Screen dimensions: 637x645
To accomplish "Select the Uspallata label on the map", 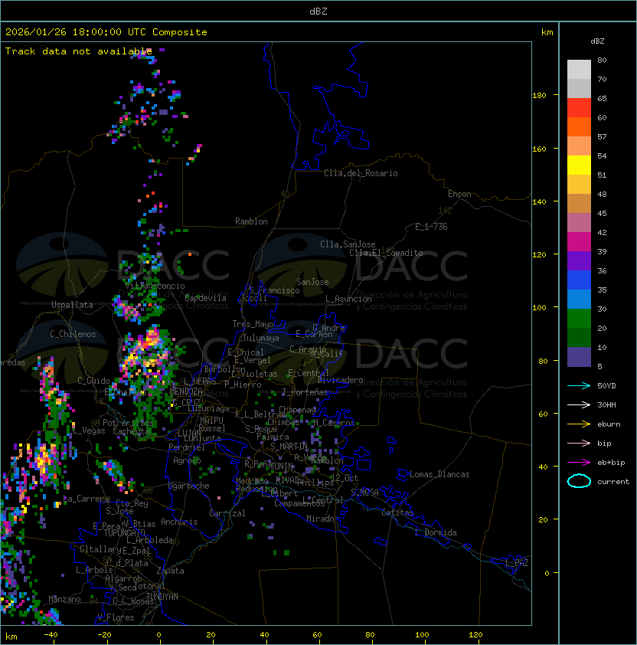I will (72, 305).
